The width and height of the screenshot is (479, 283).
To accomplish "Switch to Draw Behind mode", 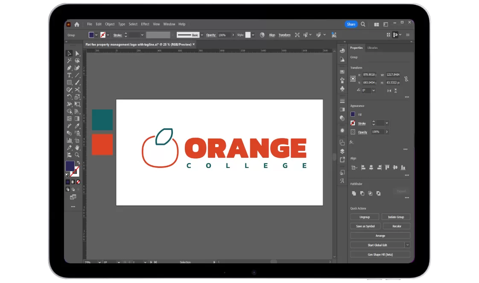I will pyautogui.click(x=73, y=189).
